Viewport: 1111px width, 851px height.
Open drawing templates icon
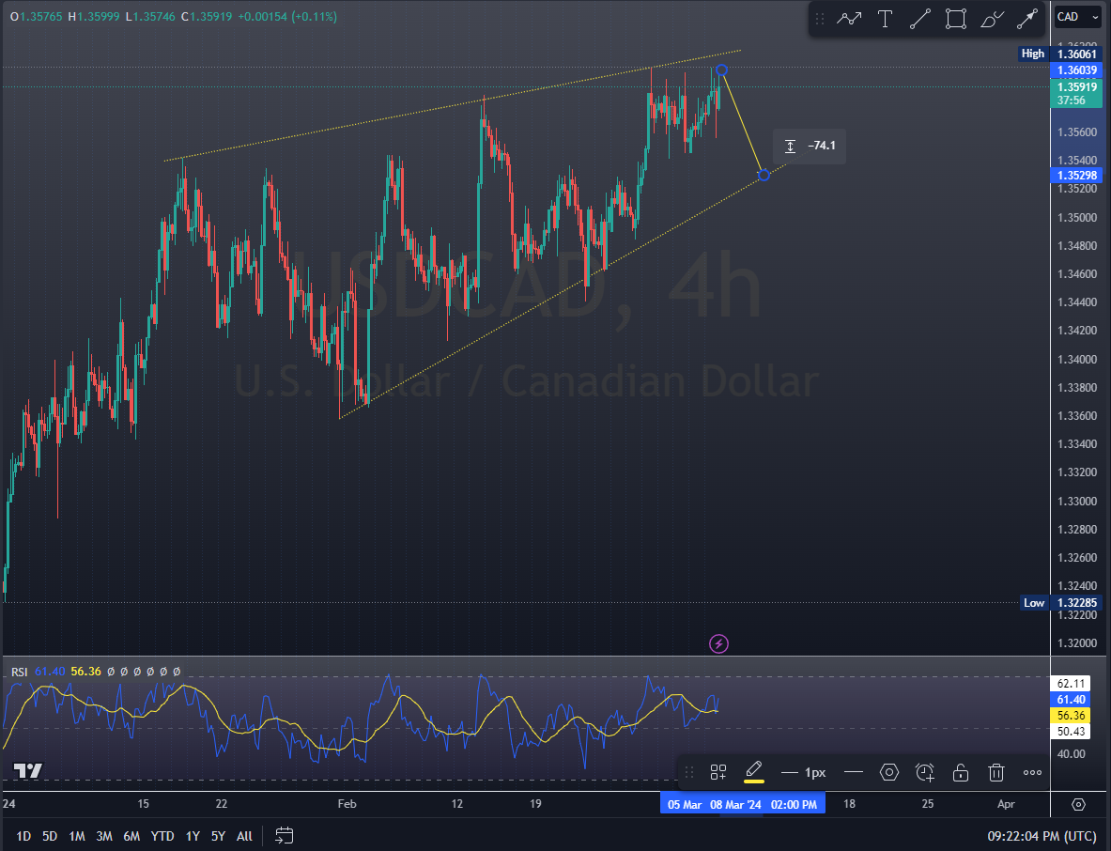click(x=718, y=772)
